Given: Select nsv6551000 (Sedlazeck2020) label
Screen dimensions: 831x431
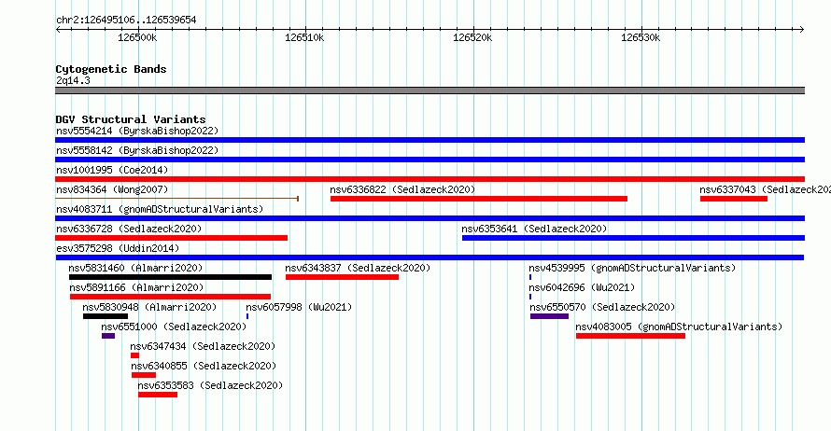Looking at the screenshot, I should 174,327.
